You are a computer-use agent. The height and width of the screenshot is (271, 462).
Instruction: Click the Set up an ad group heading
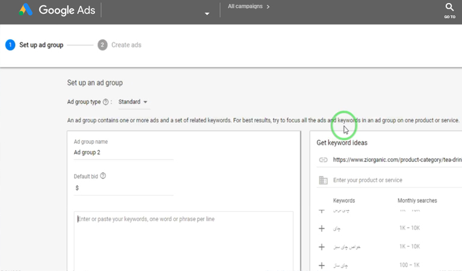[95, 83]
